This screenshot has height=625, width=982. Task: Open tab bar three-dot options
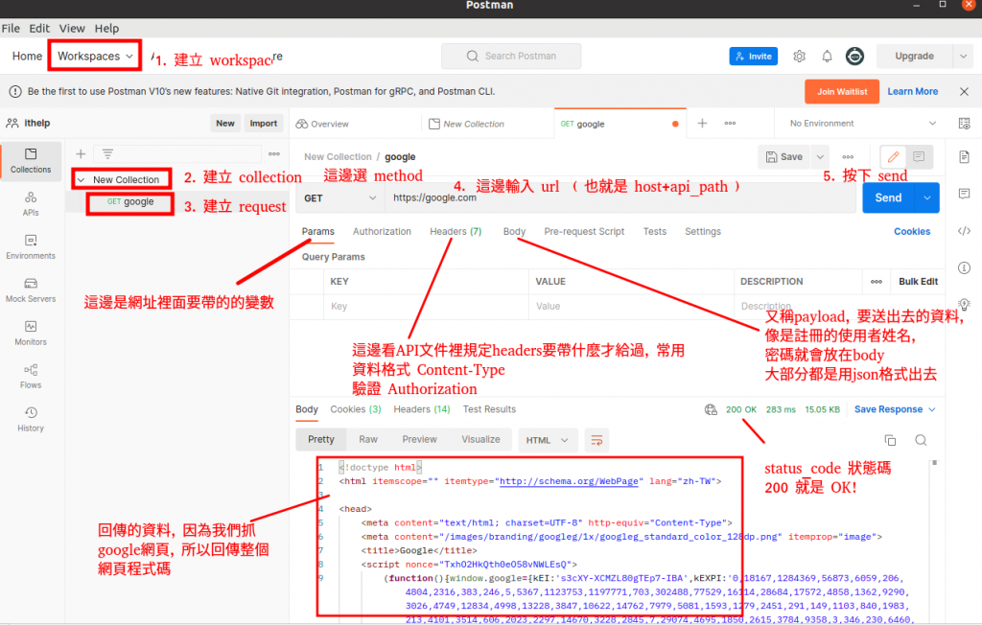[x=730, y=124]
